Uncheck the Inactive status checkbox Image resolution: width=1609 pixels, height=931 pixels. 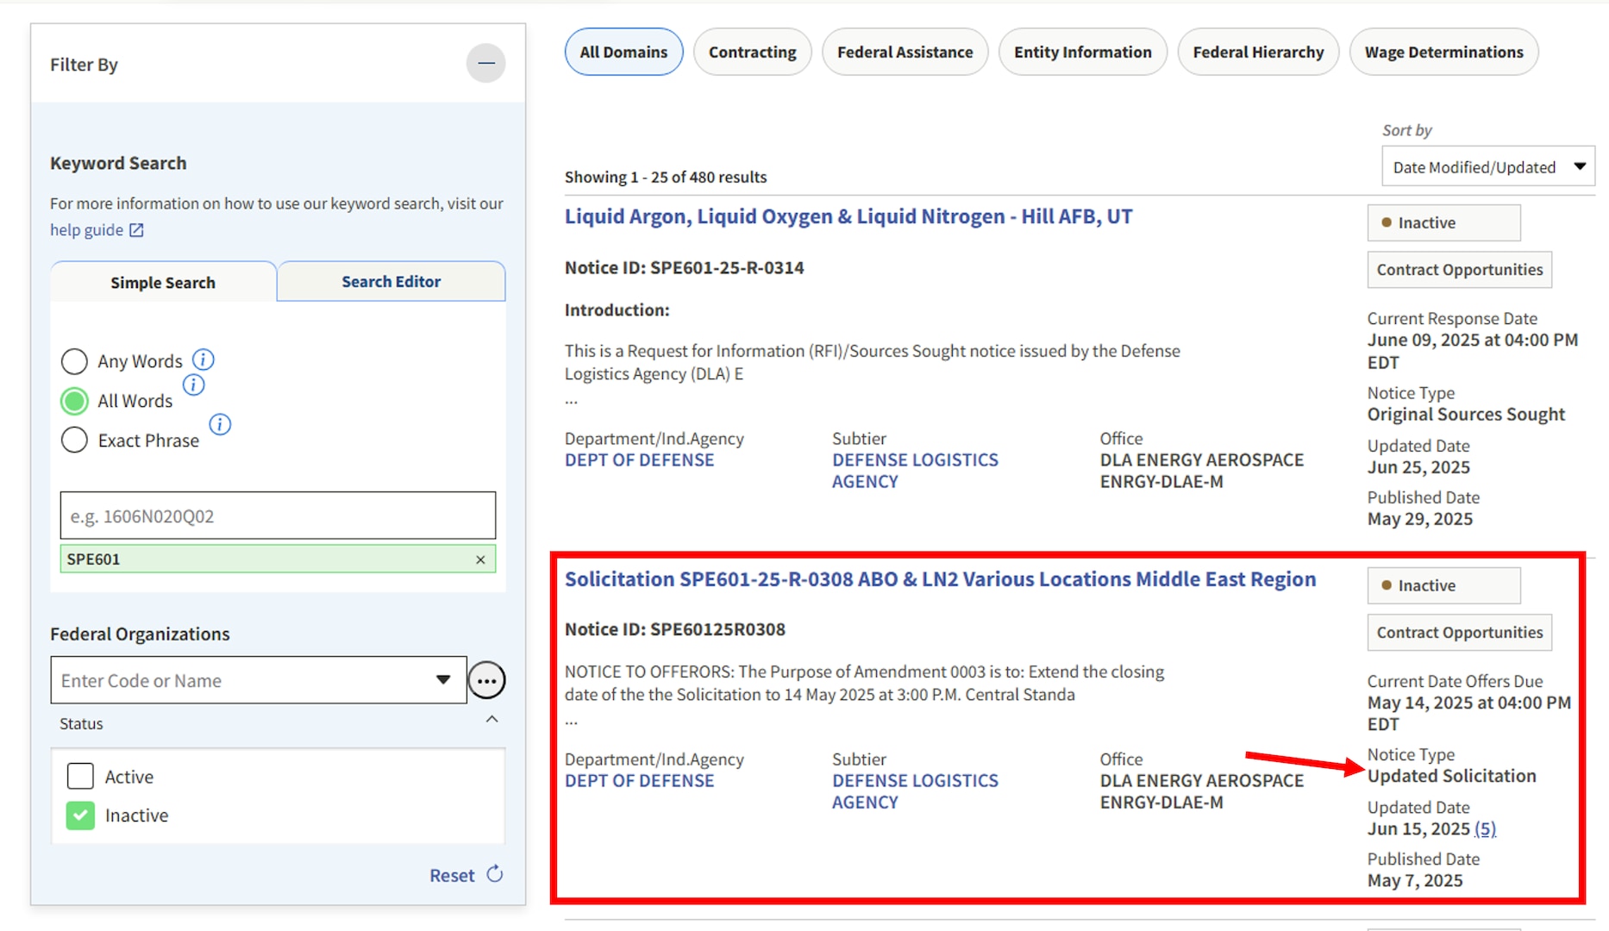point(80,815)
